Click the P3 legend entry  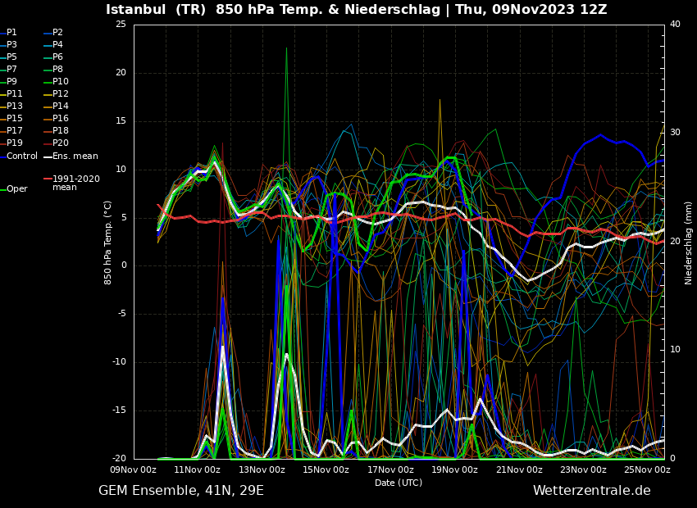point(9,45)
